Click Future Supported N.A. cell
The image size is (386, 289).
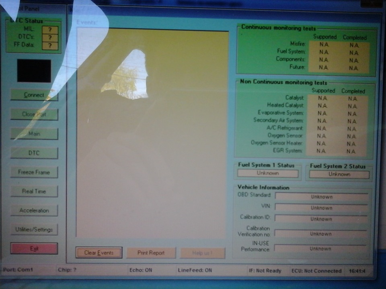point(323,67)
